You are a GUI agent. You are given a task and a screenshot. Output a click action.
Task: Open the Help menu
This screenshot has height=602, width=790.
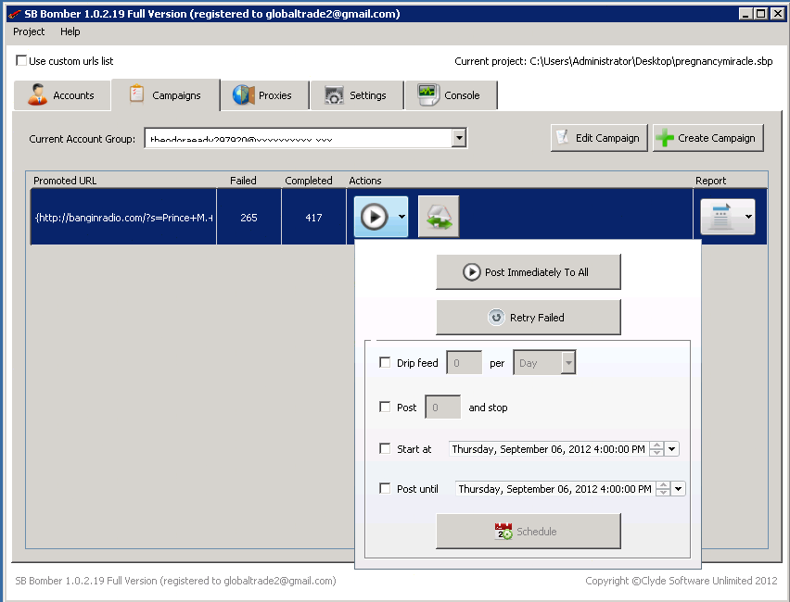(70, 31)
